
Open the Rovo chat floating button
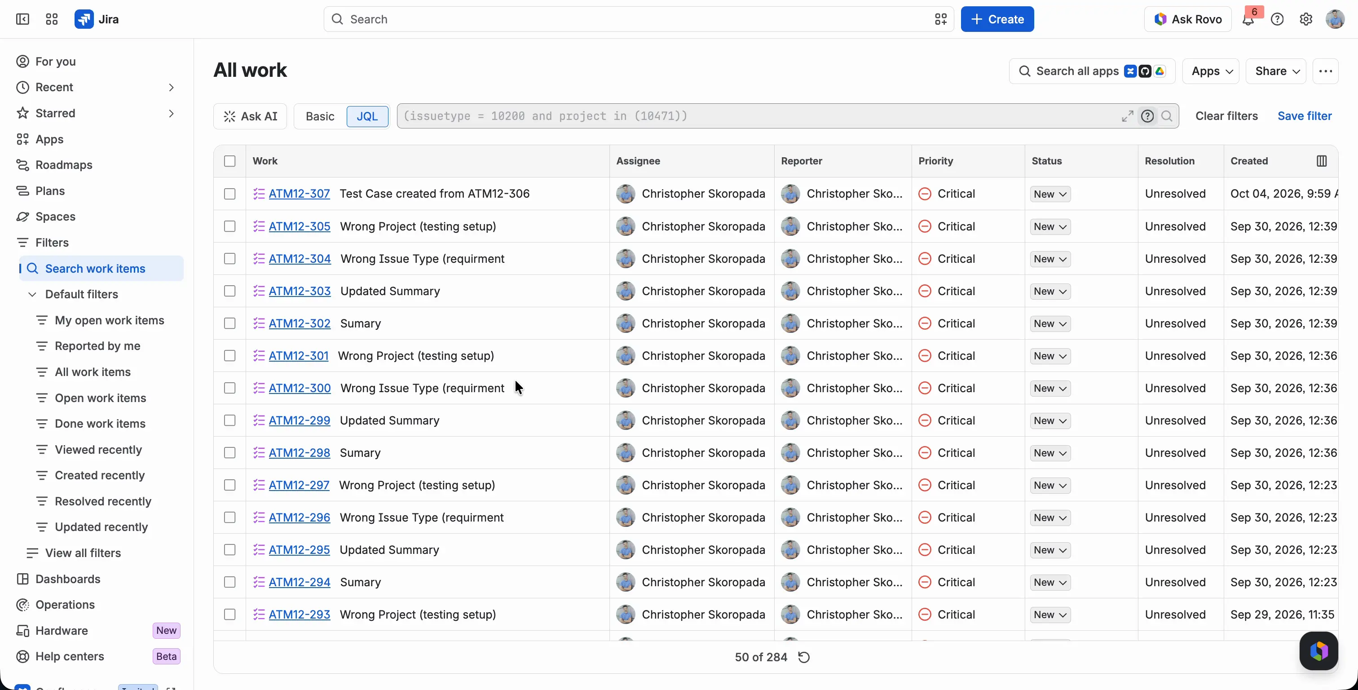[1318, 651]
